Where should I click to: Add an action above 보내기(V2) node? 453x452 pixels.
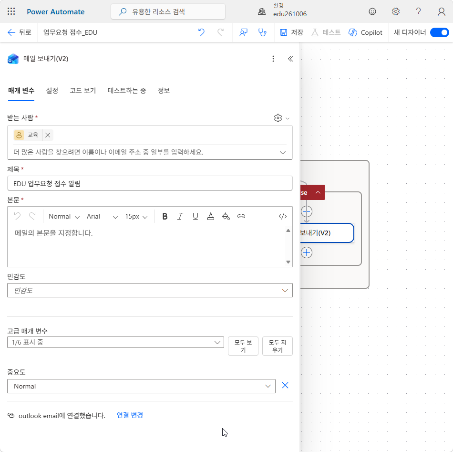[307, 212]
